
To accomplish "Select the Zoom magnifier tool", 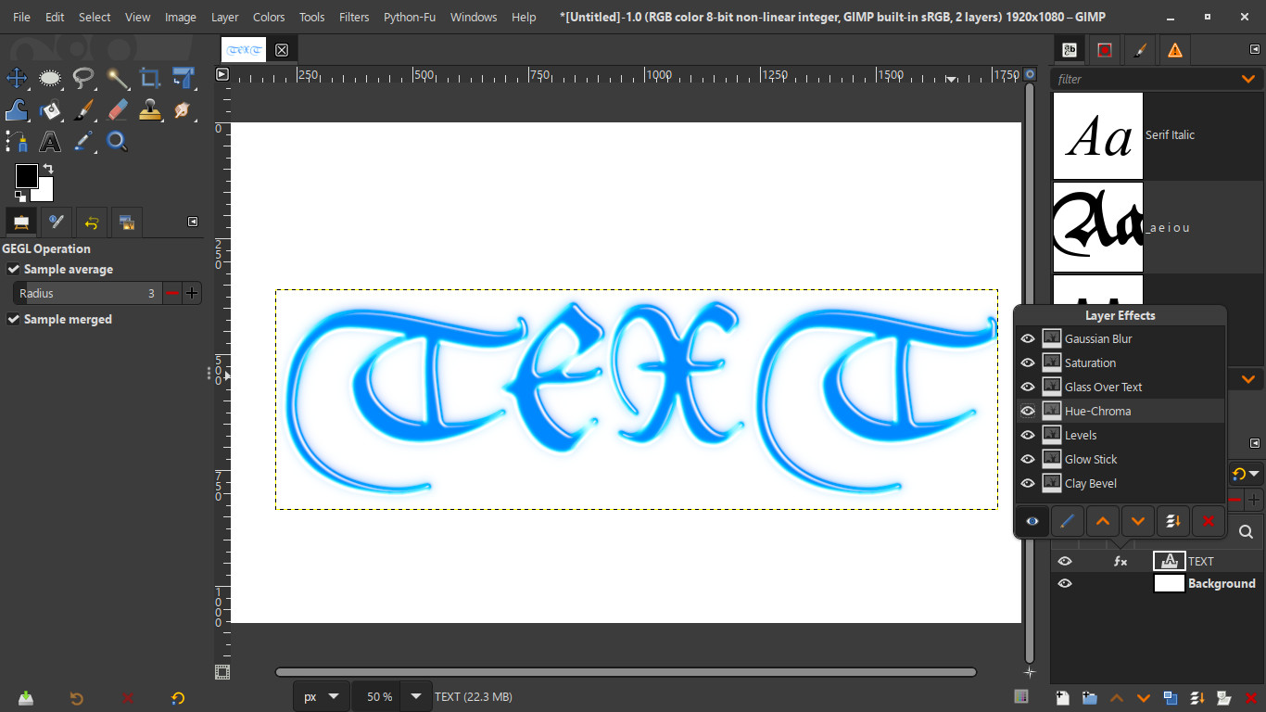I will click(x=117, y=141).
